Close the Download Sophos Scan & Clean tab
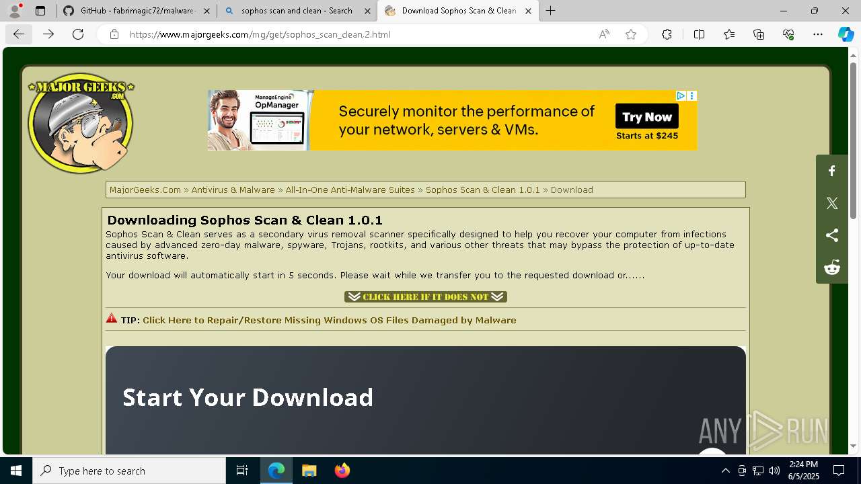The width and height of the screenshot is (861, 484). click(528, 11)
